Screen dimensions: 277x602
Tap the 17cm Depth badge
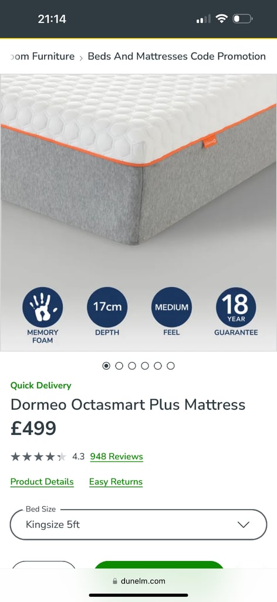(107, 307)
